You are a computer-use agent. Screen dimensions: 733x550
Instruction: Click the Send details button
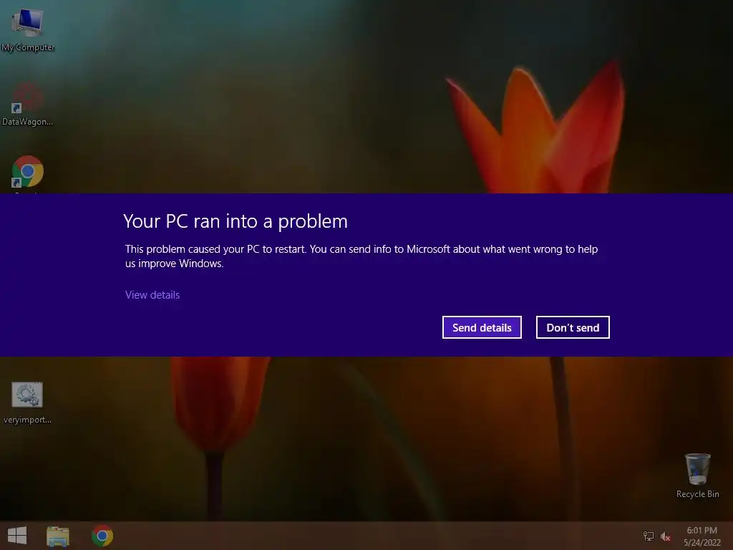tap(482, 327)
